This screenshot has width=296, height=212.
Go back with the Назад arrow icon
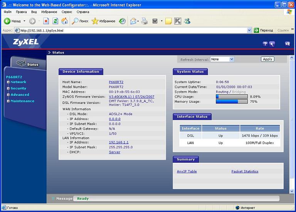tap(7, 21)
